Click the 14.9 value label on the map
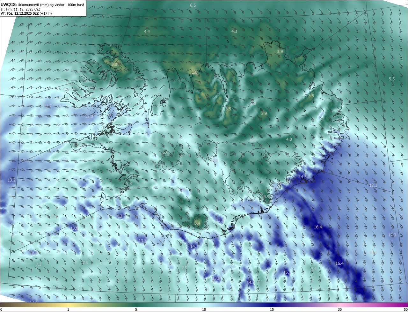The width and height of the screenshot is (408, 312). pos(251,283)
